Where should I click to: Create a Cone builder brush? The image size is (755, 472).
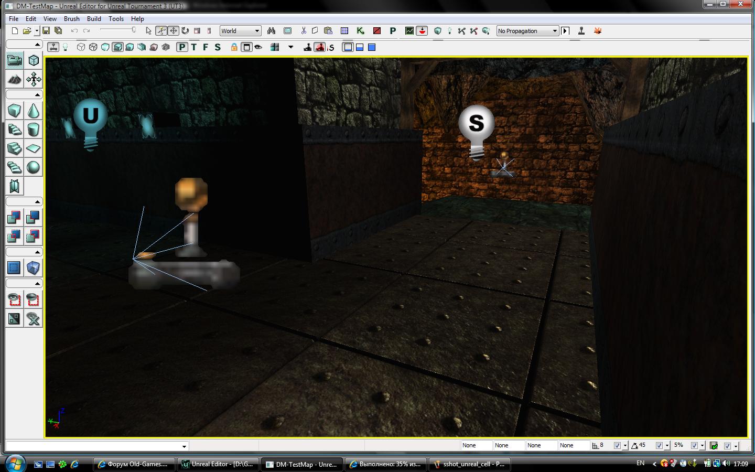34,111
